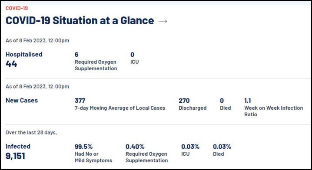Click the Required Oxygen Supplementation value 6

click(76, 55)
